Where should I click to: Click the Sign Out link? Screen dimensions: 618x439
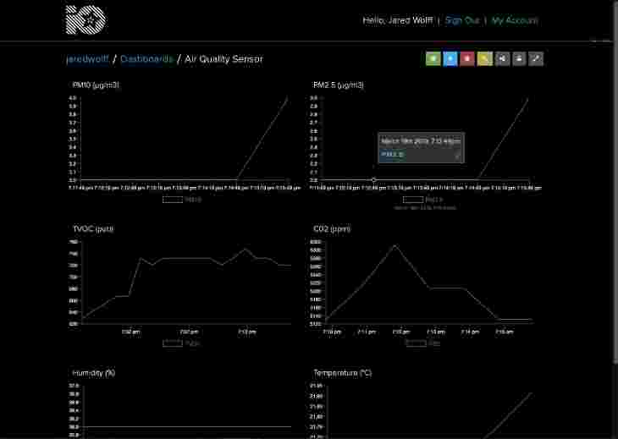(x=461, y=20)
